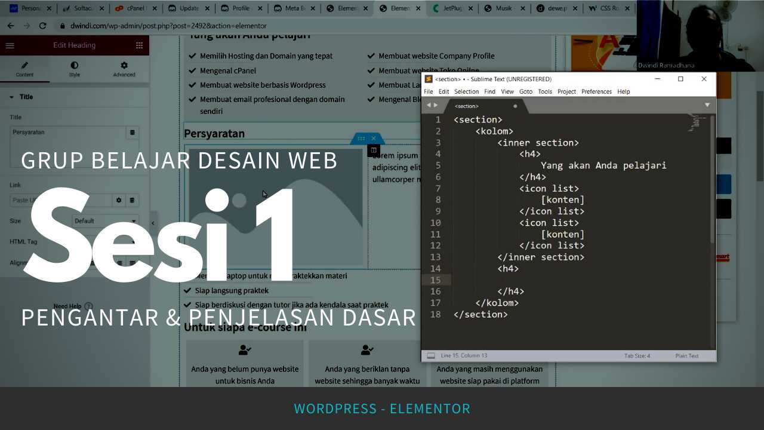The height and width of the screenshot is (430, 764).
Task: Switch to the Style tab
Action: pyautogui.click(x=74, y=69)
